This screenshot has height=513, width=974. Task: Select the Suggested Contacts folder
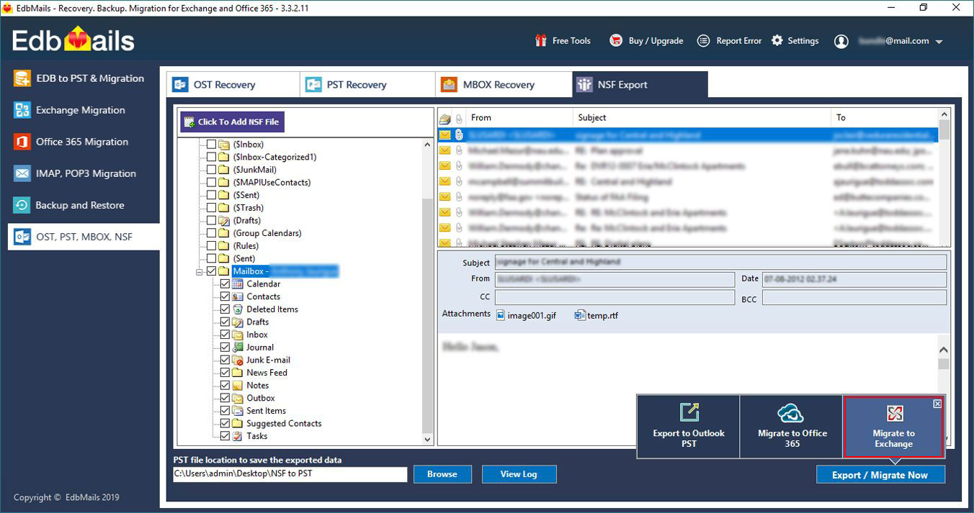(284, 424)
